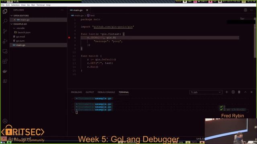Open the Terminal menu
The image size is (257, 144).
[x=41, y=5]
